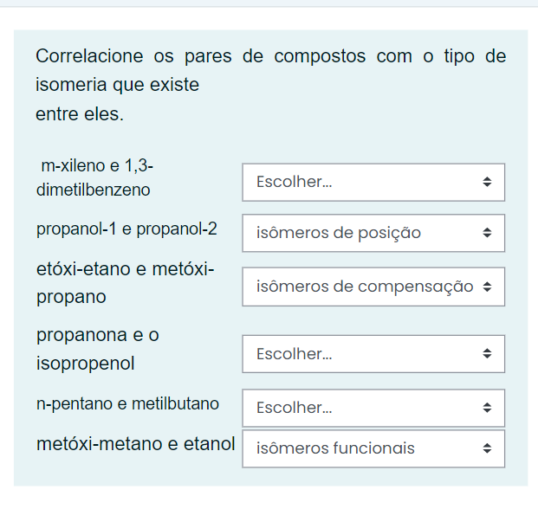Click the 'entre eles.' line of text
538x522 pixels.
click(80, 113)
